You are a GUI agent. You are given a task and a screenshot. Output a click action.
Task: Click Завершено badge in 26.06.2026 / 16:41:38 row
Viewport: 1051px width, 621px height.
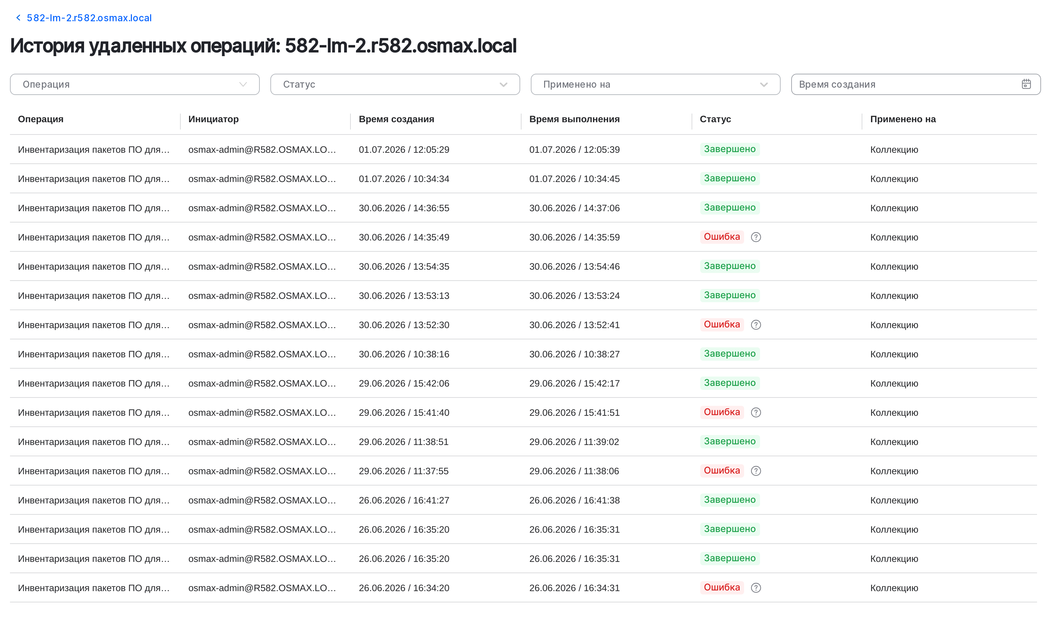pyautogui.click(x=729, y=500)
